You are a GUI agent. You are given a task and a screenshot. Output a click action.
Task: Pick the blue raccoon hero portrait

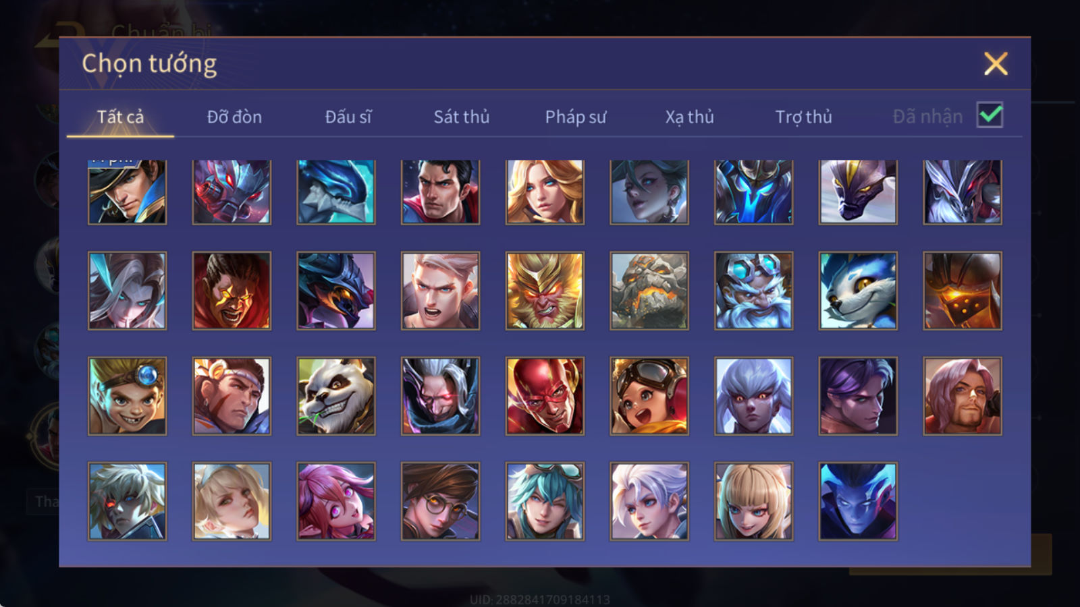pos(858,291)
